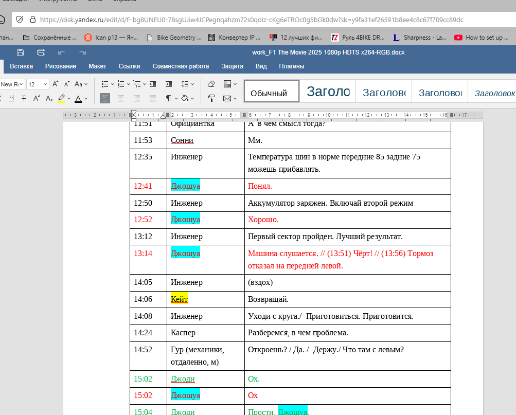The width and height of the screenshot is (516, 415).
Task: Click the table shading grid icon
Action: point(227,84)
